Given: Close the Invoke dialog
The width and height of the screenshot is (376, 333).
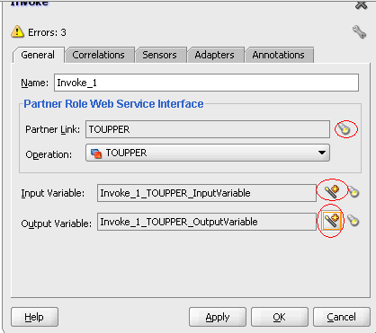Looking at the screenshot, I should click(362, 4).
